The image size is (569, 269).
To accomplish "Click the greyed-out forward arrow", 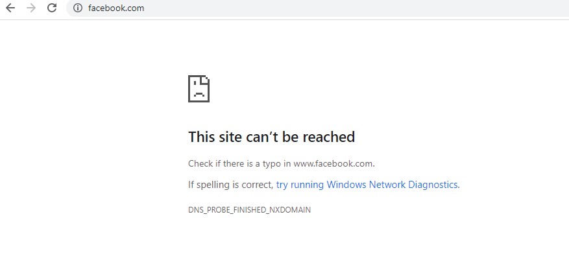I will coord(31,8).
